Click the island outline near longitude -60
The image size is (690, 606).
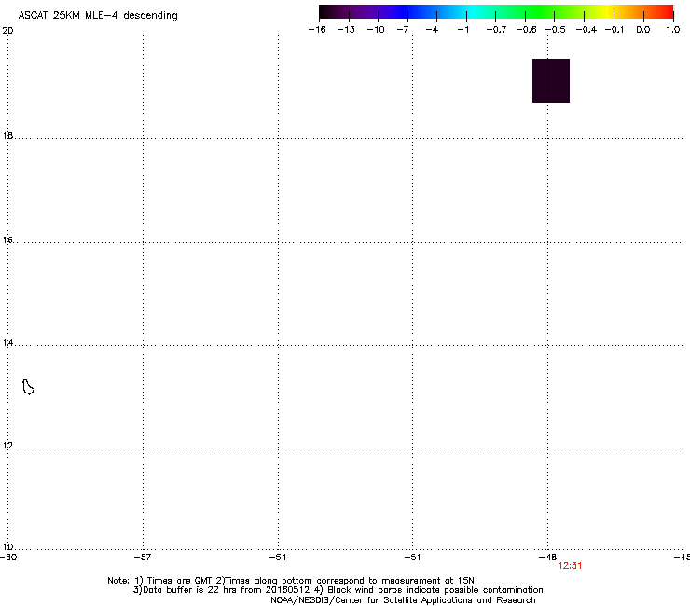click(x=28, y=387)
